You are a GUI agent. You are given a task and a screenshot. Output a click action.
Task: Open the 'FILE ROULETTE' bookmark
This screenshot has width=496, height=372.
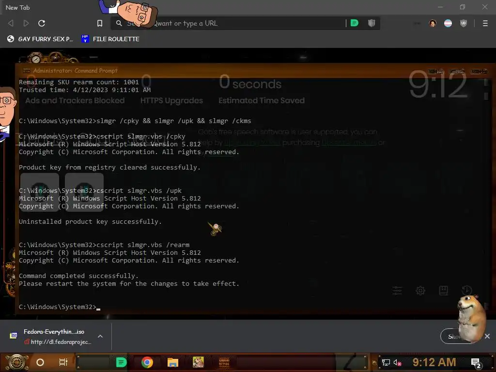(110, 39)
